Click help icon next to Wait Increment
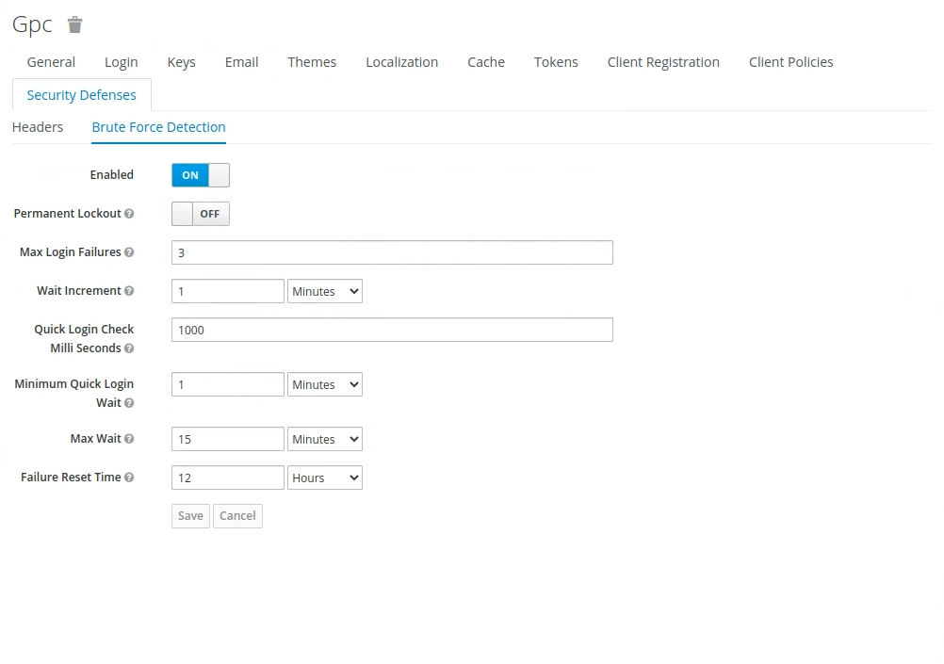 (129, 291)
